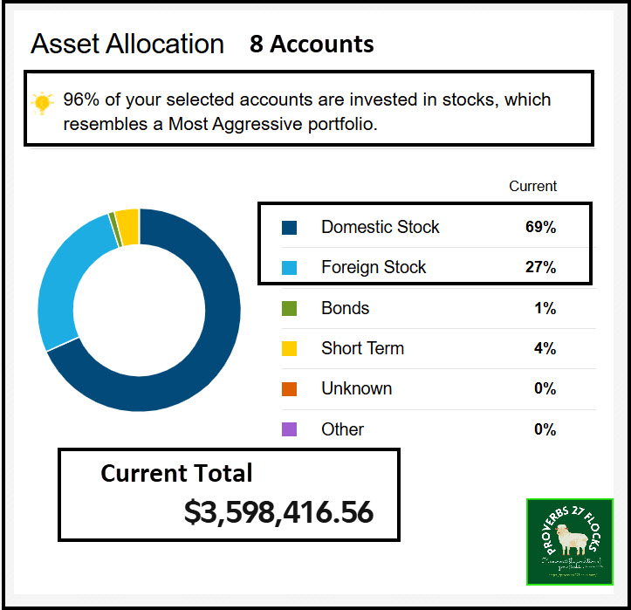Click the lightbulb insight icon
The width and height of the screenshot is (631, 610).
pos(42,102)
